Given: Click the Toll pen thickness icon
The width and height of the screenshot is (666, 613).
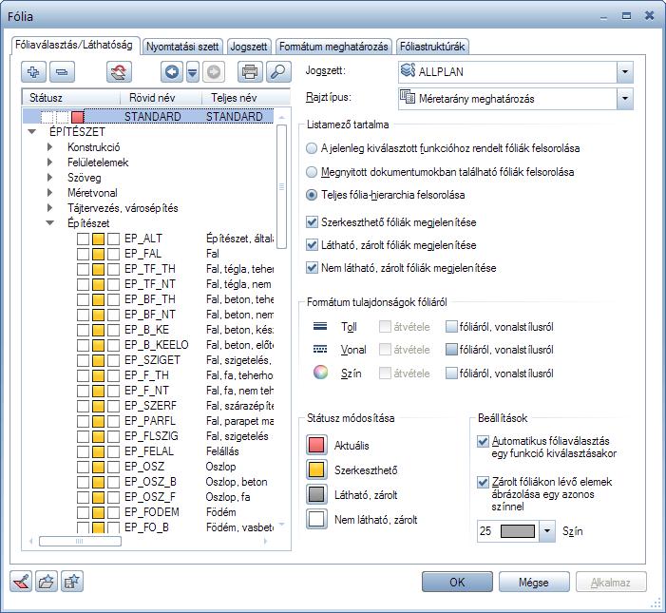Looking at the screenshot, I should (x=320, y=326).
